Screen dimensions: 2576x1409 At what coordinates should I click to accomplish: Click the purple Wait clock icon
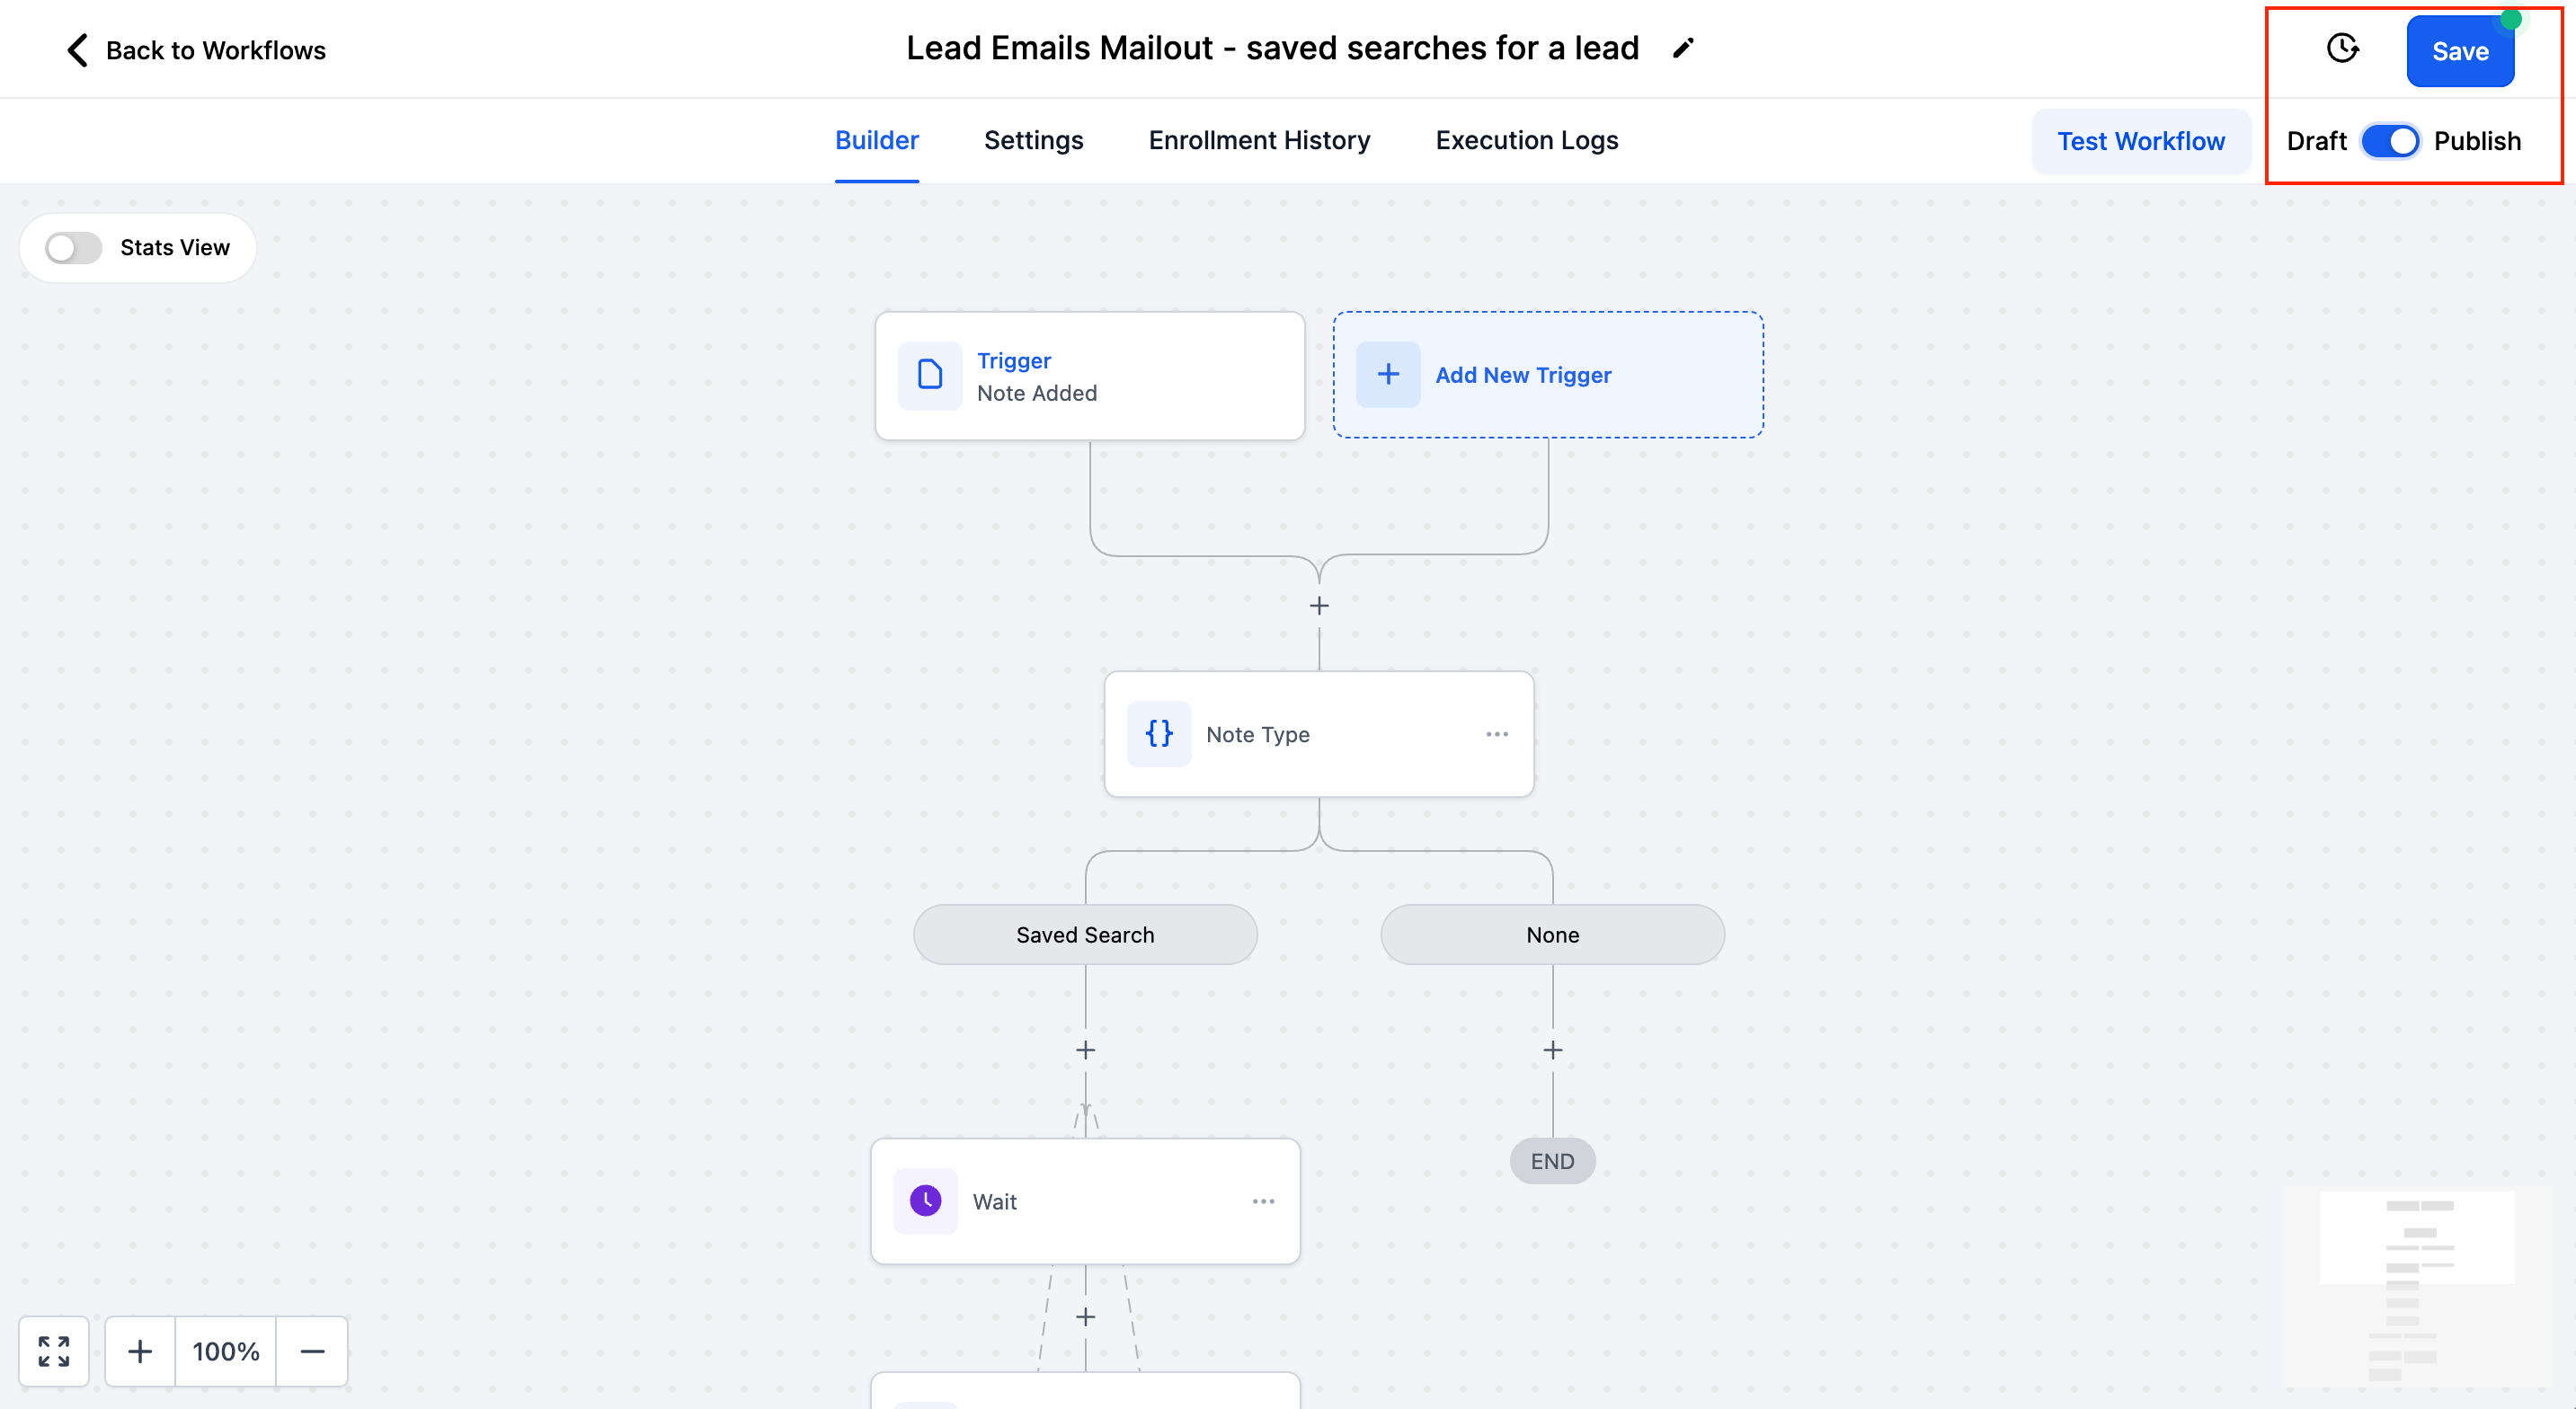point(926,1200)
